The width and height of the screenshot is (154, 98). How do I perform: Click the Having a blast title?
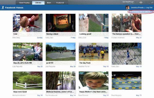tap(52, 34)
